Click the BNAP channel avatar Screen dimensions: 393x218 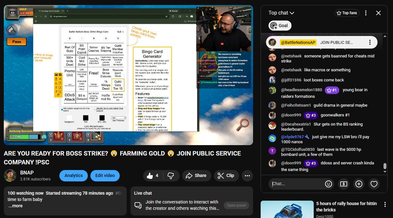coord(10,176)
